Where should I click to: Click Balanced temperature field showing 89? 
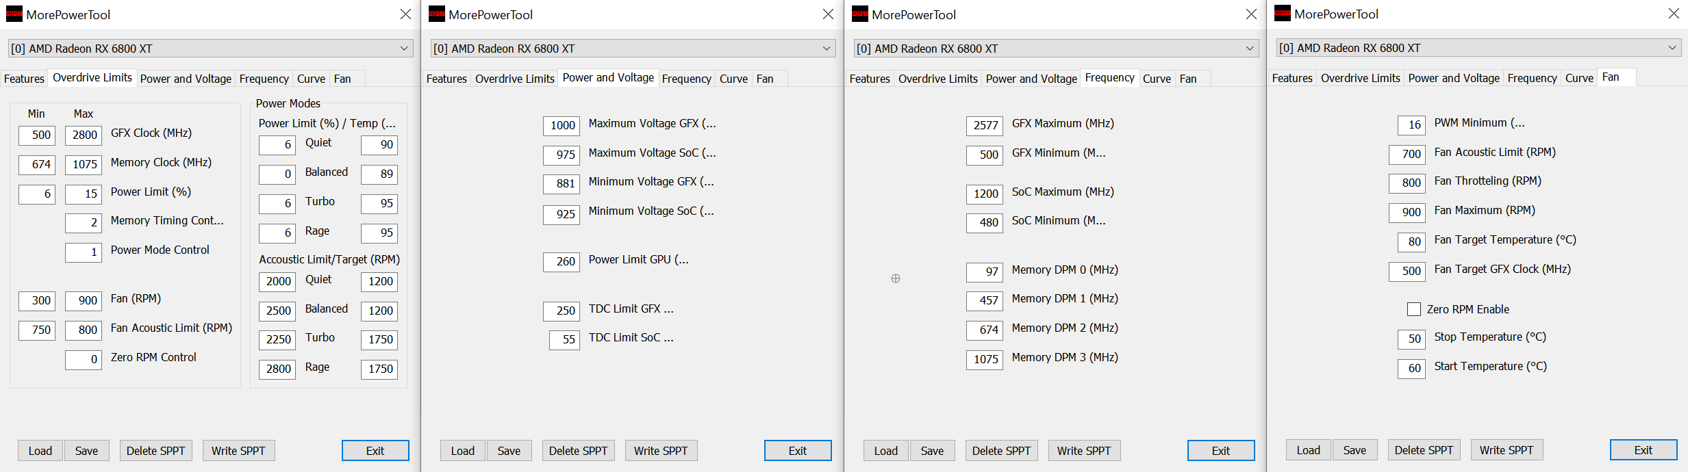click(379, 174)
